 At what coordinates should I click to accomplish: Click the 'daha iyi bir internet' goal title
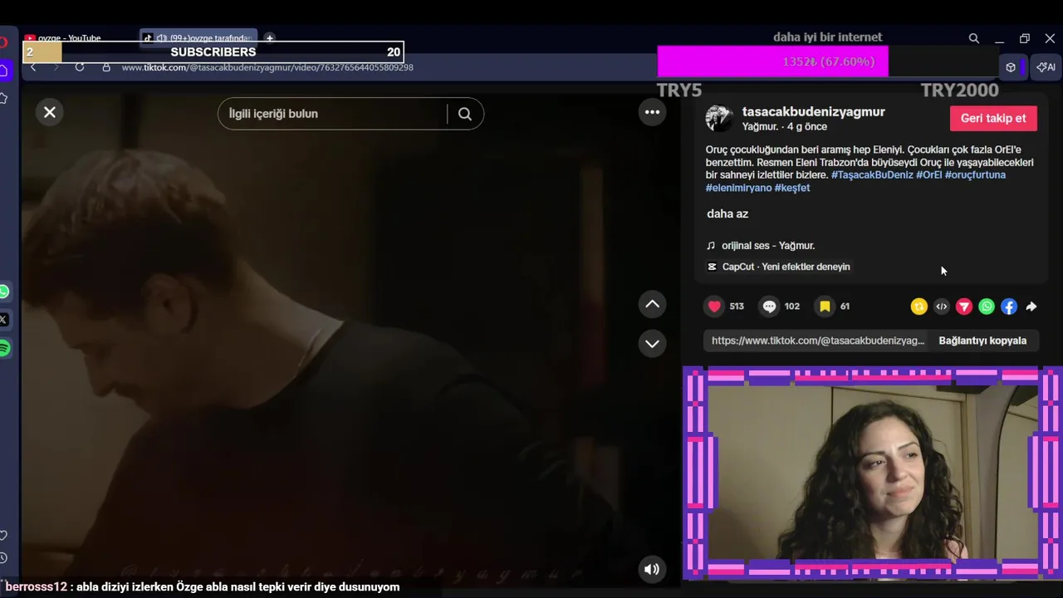(x=827, y=37)
